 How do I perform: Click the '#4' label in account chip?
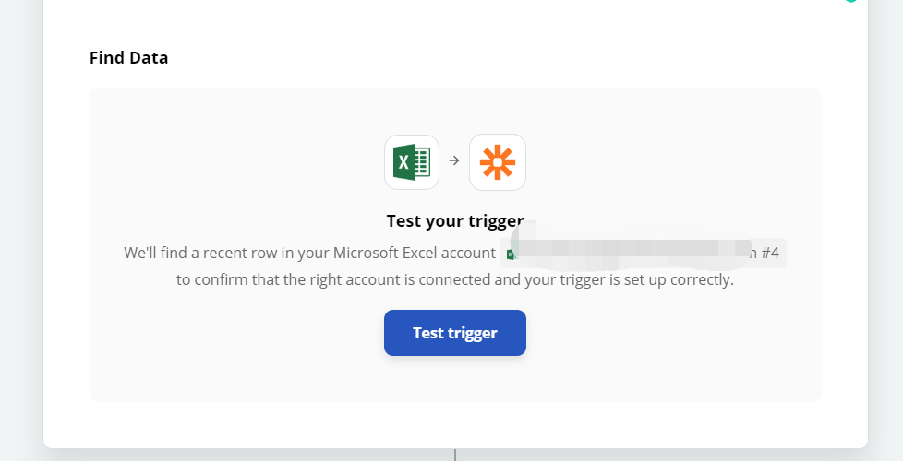(x=770, y=253)
